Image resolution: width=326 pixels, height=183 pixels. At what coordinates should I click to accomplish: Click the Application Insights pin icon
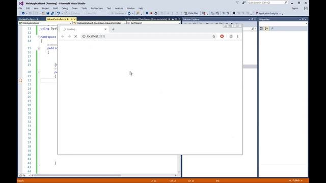(257, 13)
